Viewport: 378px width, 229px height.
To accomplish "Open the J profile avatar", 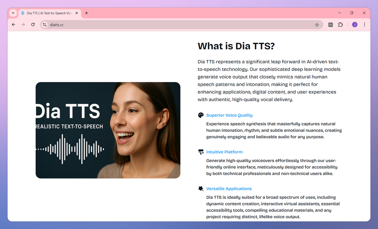I will coord(355,25).
